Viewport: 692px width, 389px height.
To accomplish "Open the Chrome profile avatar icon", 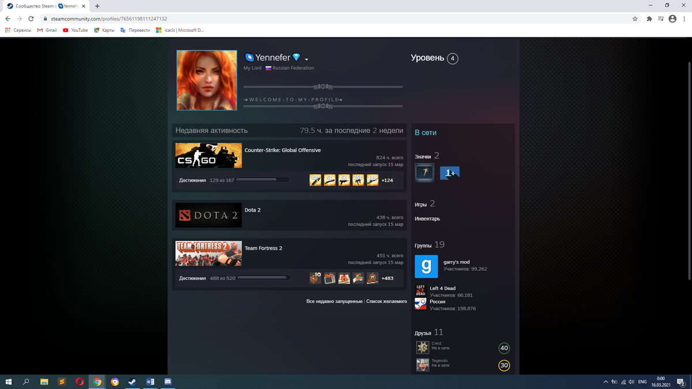I will pyautogui.click(x=672, y=18).
